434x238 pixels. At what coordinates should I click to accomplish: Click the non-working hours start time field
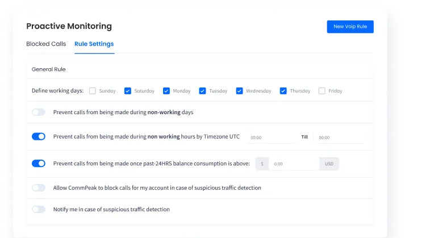click(x=271, y=137)
